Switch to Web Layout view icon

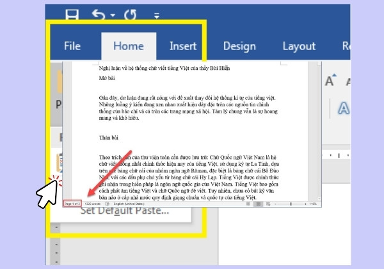coord(268,204)
